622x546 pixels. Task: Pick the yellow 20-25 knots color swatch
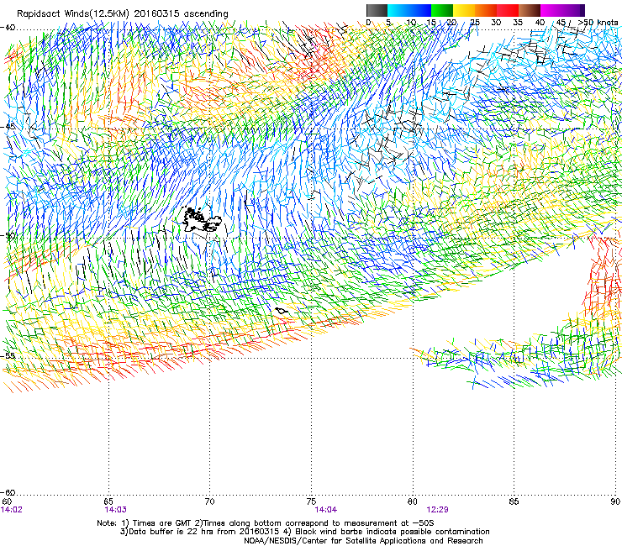pyautogui.click(x=464, y=10)
